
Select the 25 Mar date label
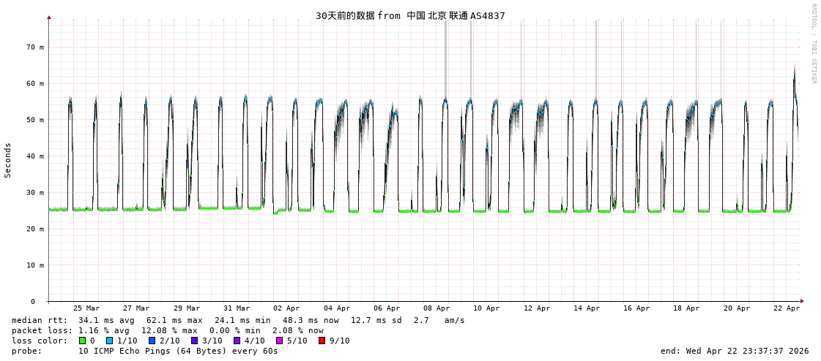pos(86,308)
